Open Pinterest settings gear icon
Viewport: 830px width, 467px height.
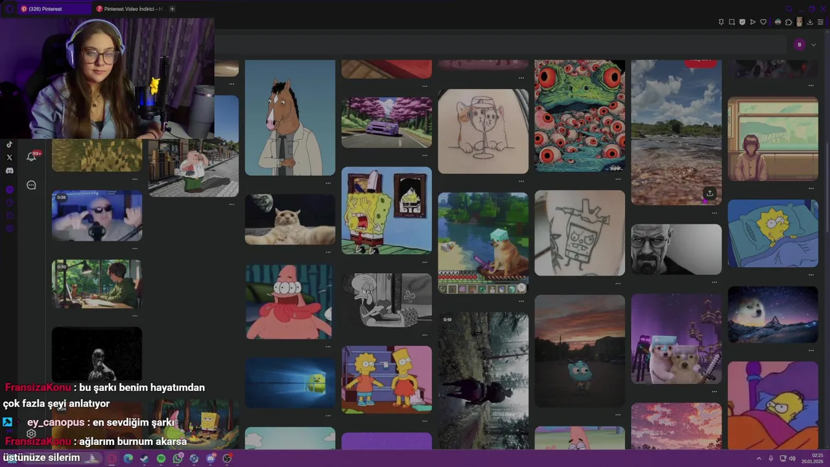click(x=31, y=433)
